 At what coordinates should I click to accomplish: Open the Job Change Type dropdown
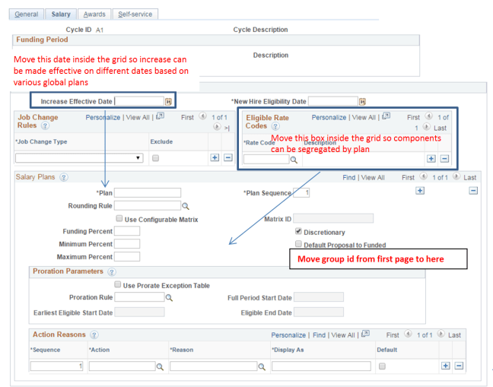coord(79,158)
